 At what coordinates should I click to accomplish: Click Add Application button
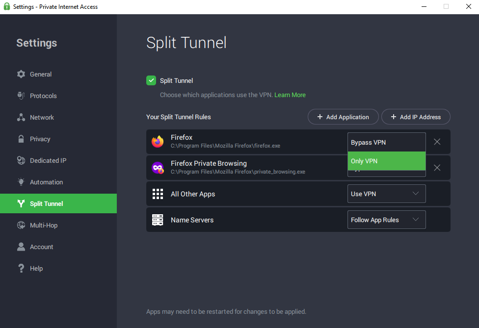pyautogui.click(x=343, y=117)
